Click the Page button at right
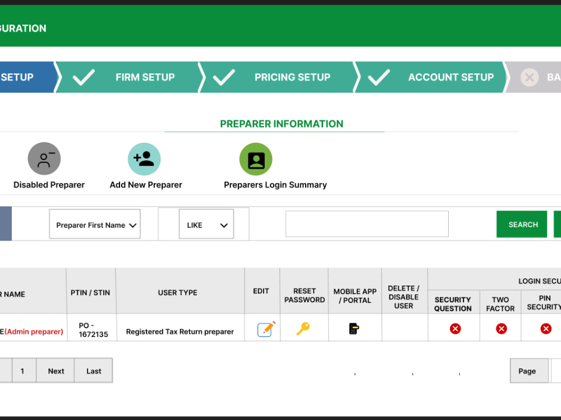The image size is (561, 420). [x=529, y=371]
